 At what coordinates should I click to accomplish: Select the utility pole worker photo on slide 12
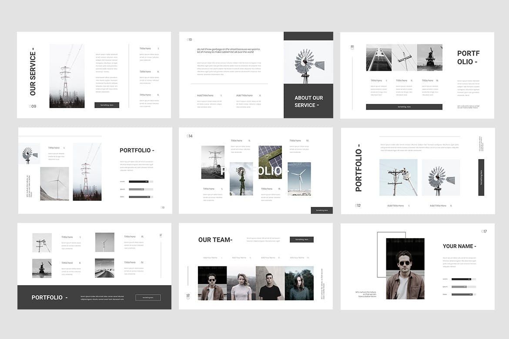(x=398, y=177)
